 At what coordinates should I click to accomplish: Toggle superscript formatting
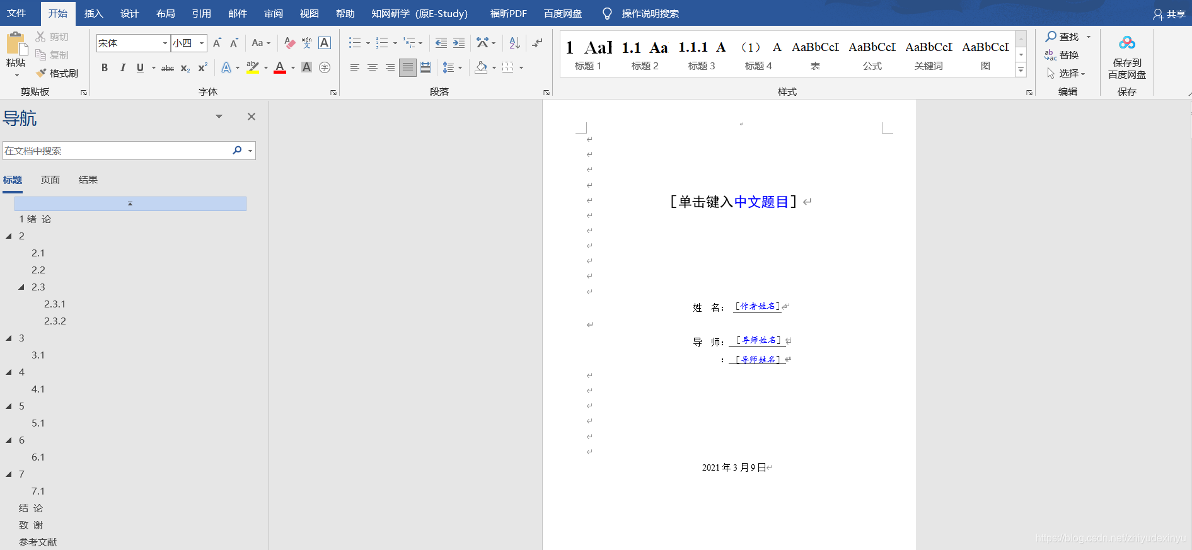203,67
